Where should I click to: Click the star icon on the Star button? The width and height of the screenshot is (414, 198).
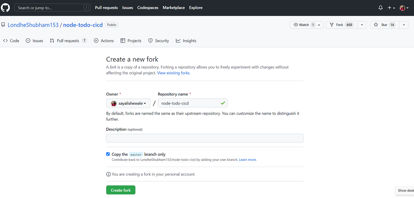(x=376, y=25)
